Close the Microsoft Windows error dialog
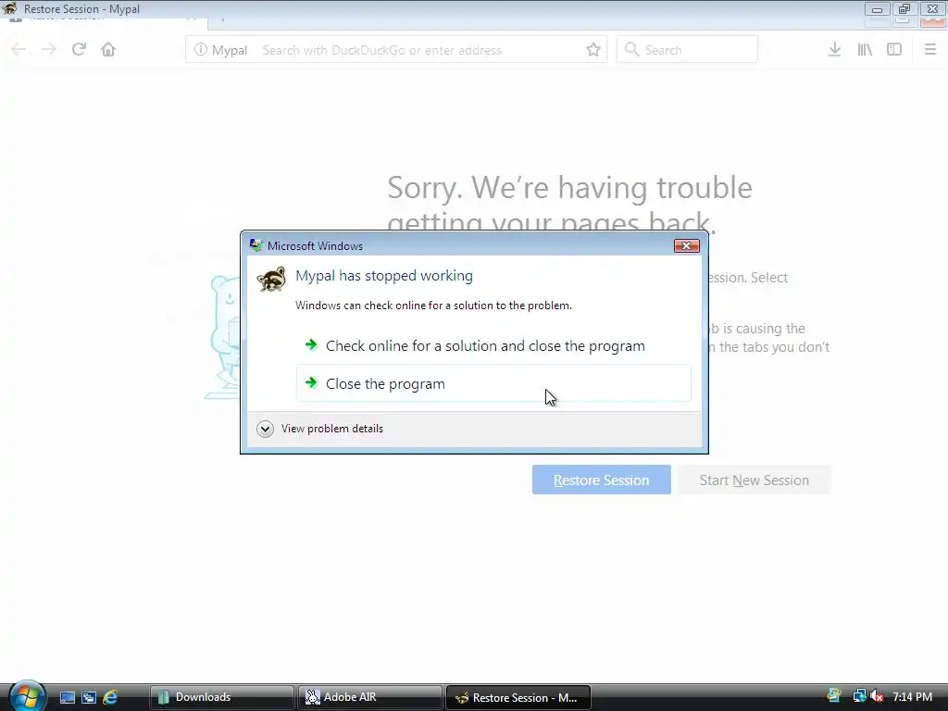Viewport: 948px width, 711px height. [x=686, y=245]
